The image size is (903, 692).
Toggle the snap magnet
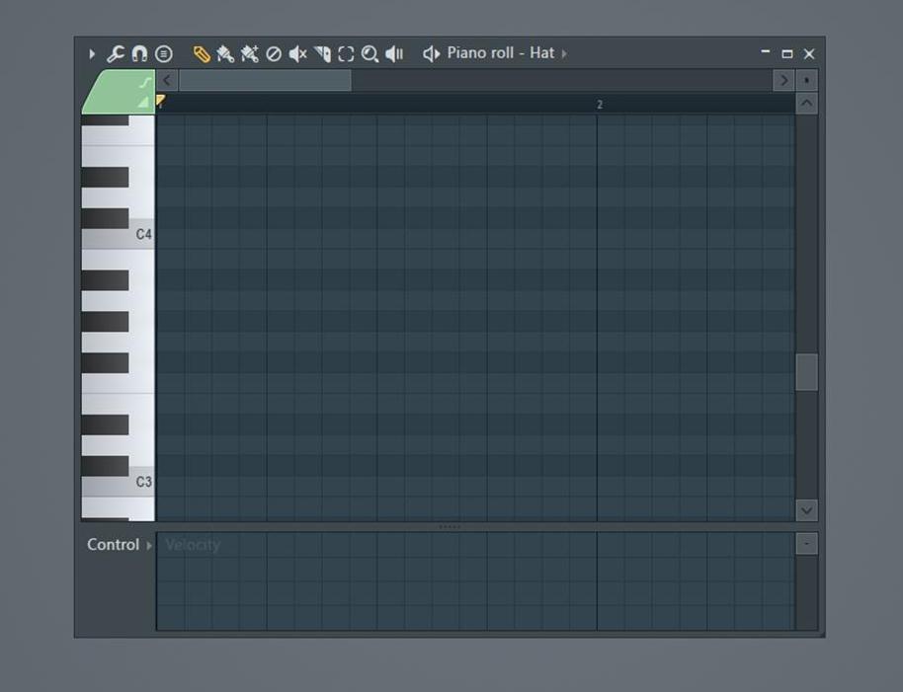pos(138,54)
